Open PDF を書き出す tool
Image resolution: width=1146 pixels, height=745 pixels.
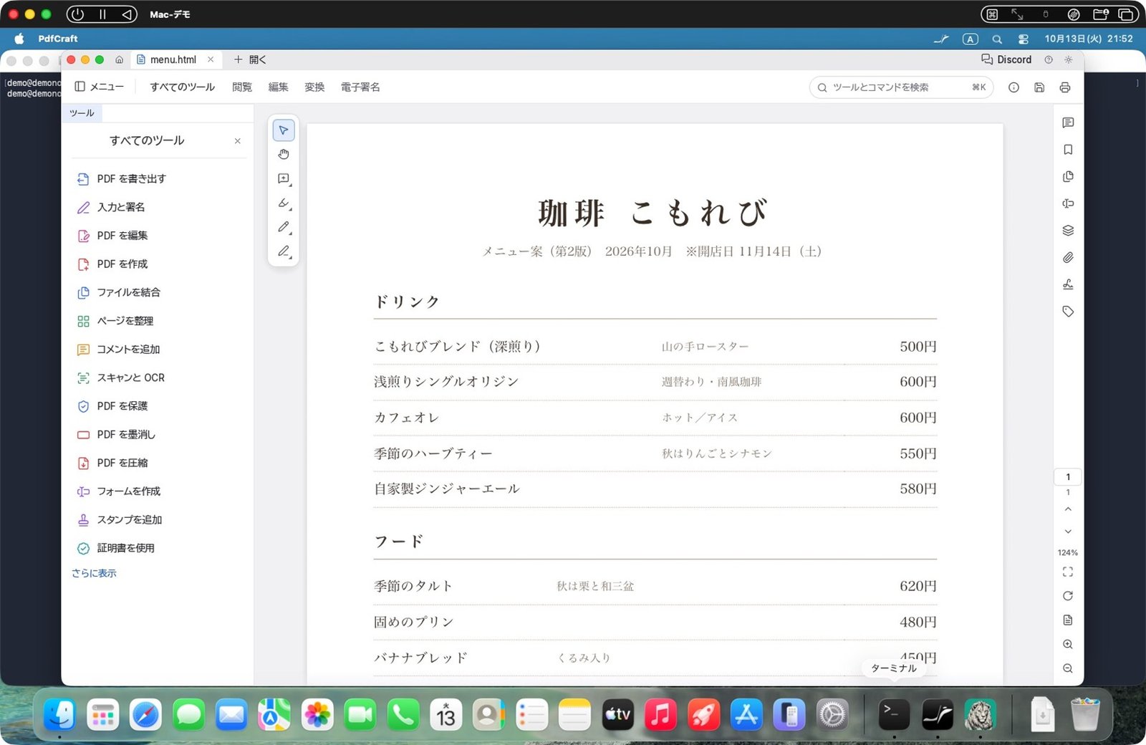click(122, 179)
